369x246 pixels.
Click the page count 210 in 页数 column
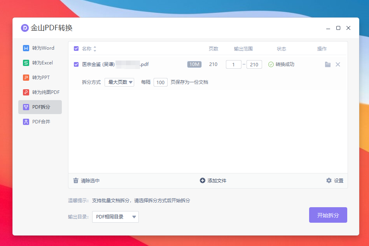pyautogui.click(x=213, y=64)
